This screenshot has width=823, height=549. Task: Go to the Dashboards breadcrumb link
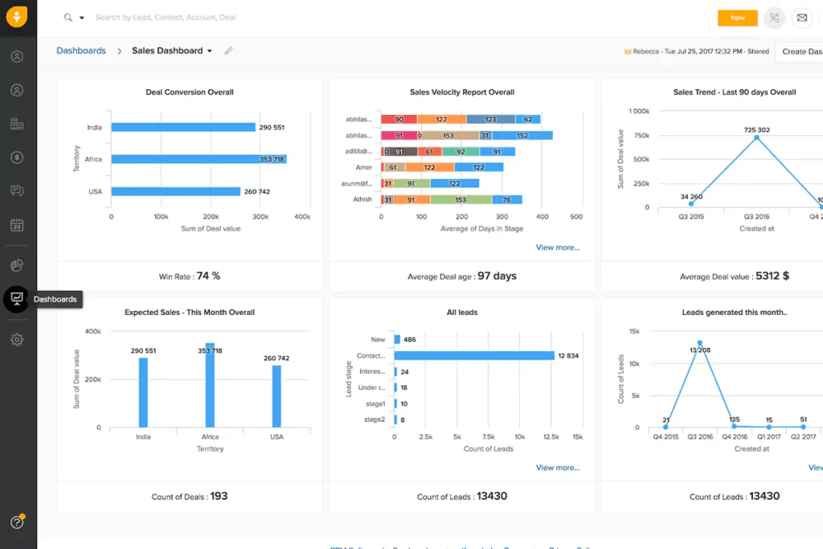81,51
